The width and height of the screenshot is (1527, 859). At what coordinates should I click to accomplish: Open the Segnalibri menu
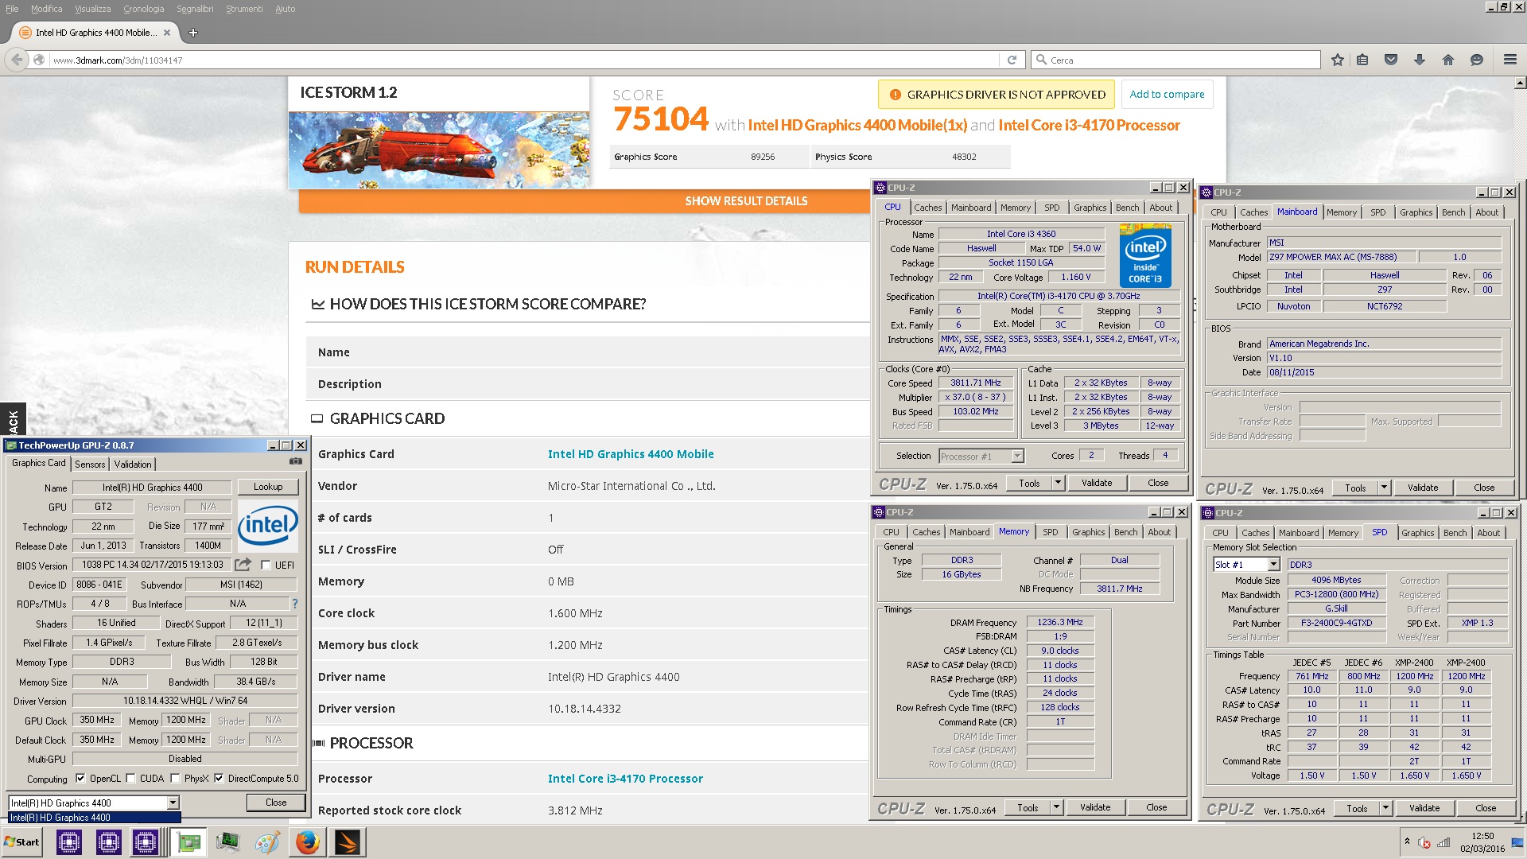(195, 9)
